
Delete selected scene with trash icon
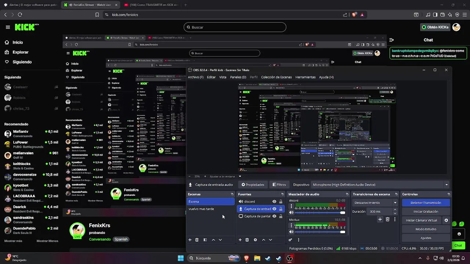[x=197, y=240]
